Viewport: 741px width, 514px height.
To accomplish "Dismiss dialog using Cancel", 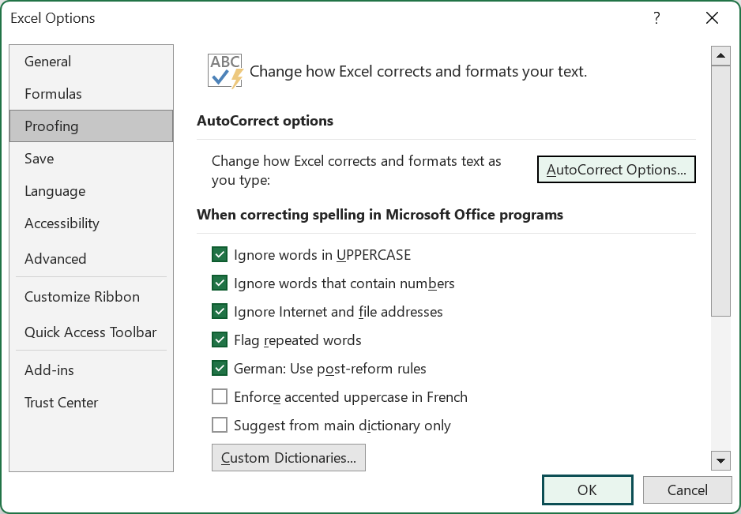I will point(687,490).
